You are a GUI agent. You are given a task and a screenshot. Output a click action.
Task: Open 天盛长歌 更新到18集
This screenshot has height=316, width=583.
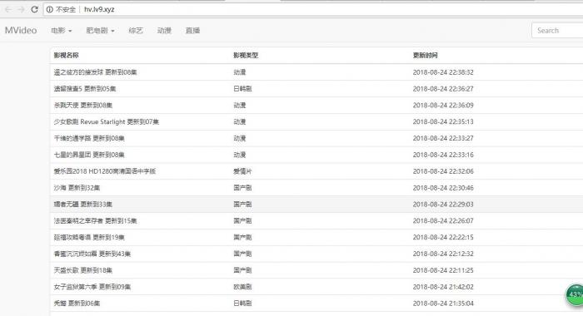click(83, 270)
